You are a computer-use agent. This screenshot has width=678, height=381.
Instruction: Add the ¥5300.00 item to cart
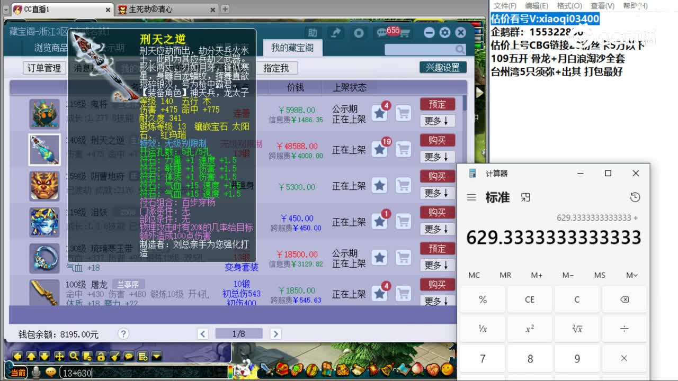tap(404, 186)
